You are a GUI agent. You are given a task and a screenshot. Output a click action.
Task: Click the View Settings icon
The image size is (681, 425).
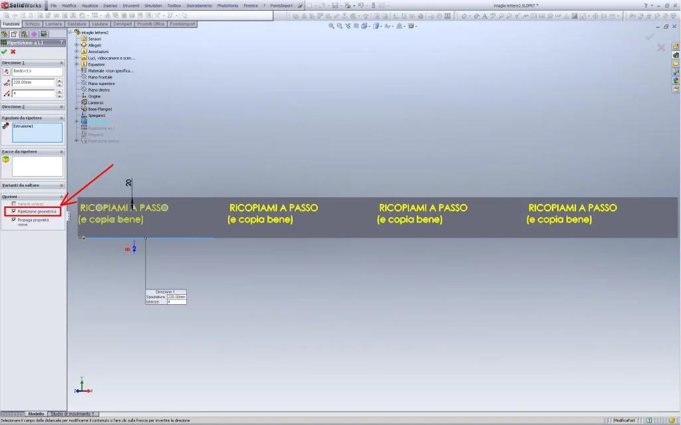(x=411, y=26)
